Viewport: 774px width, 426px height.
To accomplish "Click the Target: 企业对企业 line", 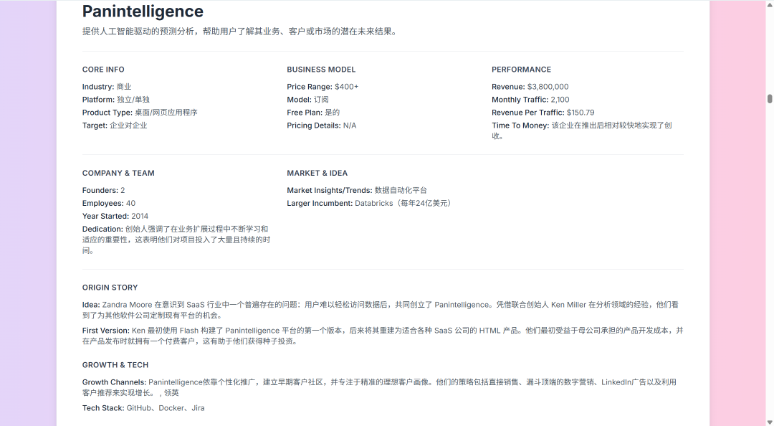I will (115, 125).
